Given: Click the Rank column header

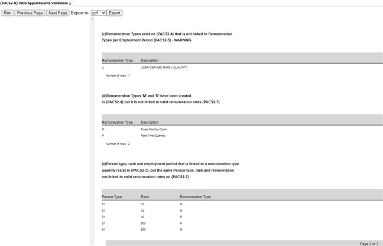Looking at the screenshot, I should (145, 196).
